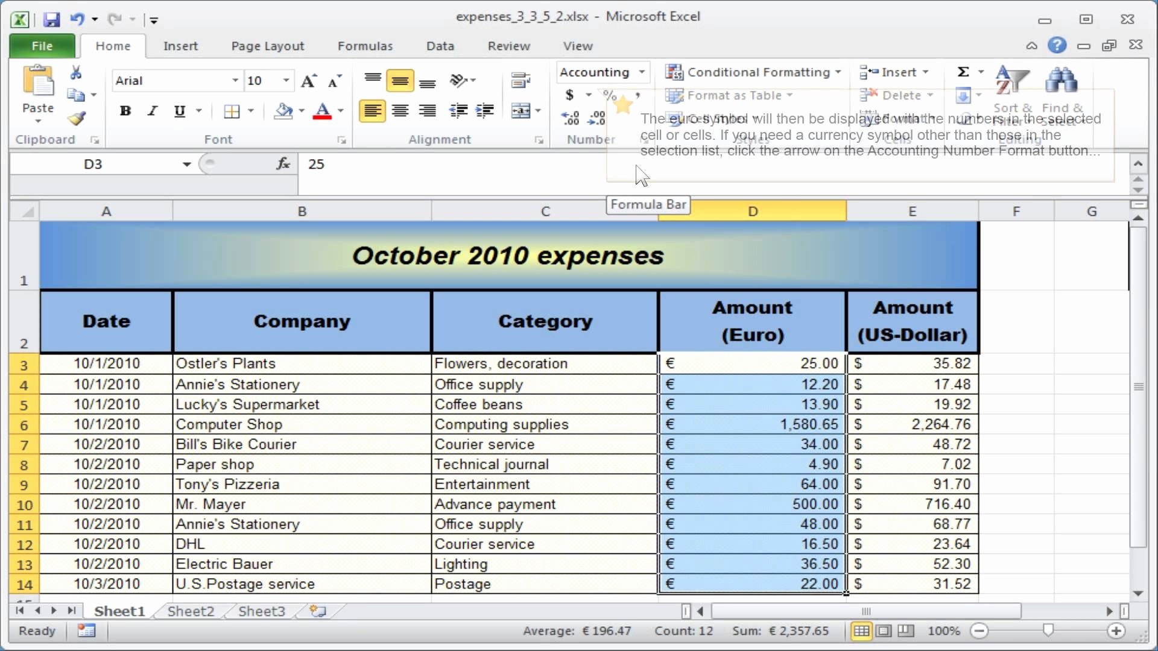Click the Formulas tab in ribbon
This screenshot has width=1158, height=651.
point(365,45)
